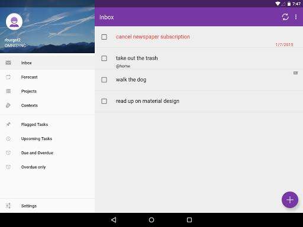The width and height of the screenshot is (303, 227).
Task: Click the Projects list icon
Action: pos(8,91)
